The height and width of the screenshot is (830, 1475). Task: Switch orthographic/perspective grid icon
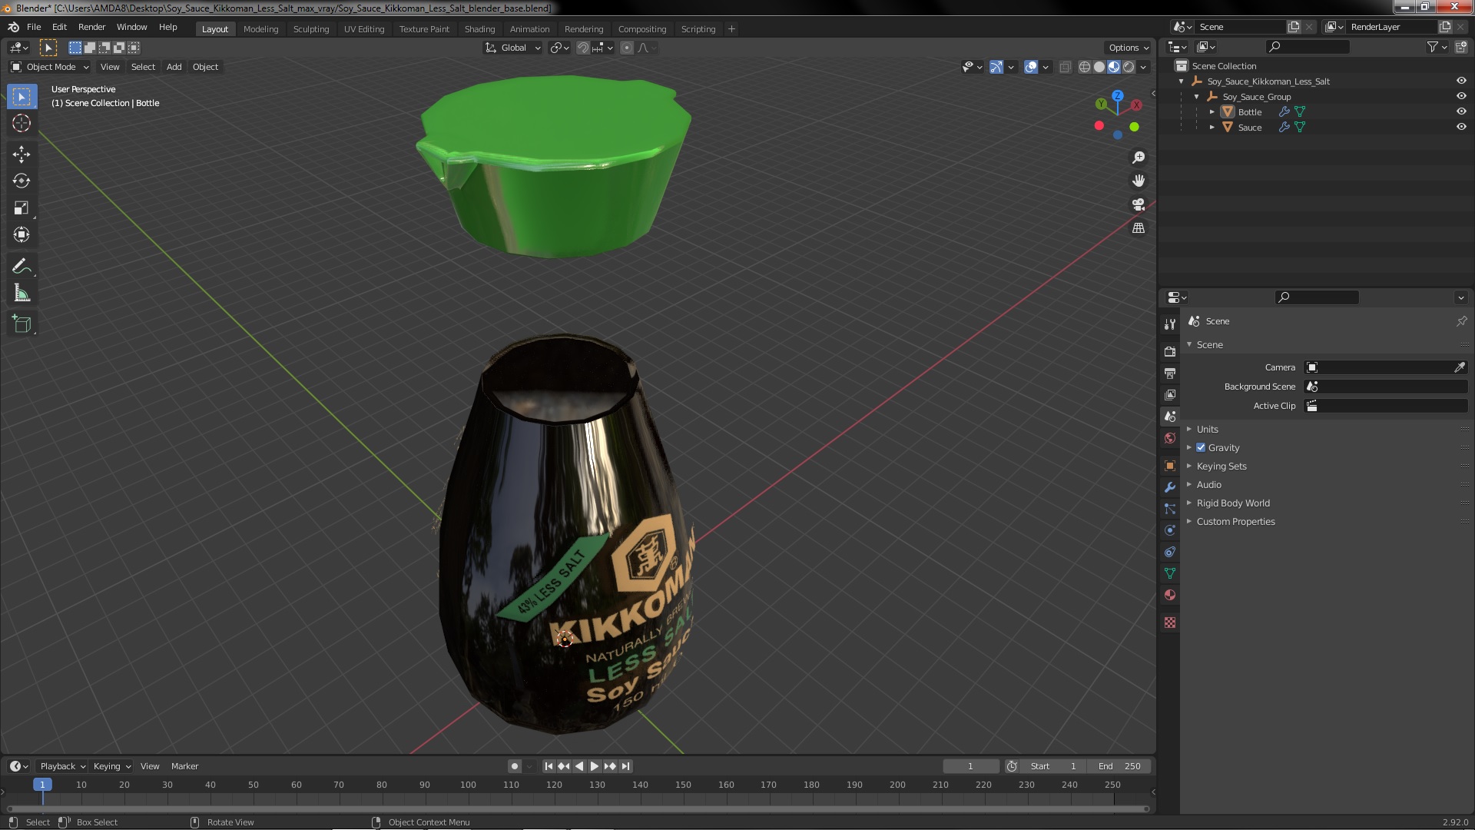point(1139,228)
